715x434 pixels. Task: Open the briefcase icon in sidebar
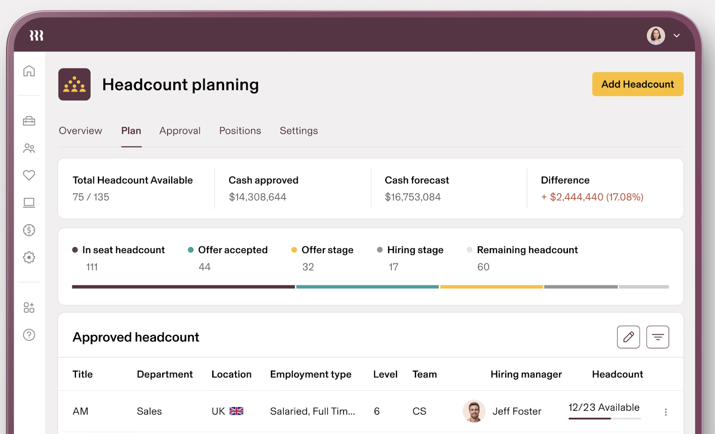[29, 121]
